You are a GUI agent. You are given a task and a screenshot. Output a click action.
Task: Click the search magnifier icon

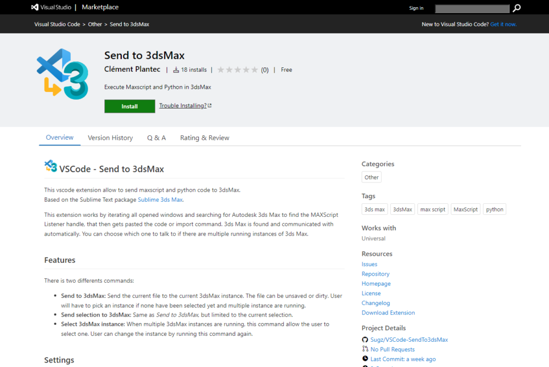pyautogui.click(x=516, y=8)
